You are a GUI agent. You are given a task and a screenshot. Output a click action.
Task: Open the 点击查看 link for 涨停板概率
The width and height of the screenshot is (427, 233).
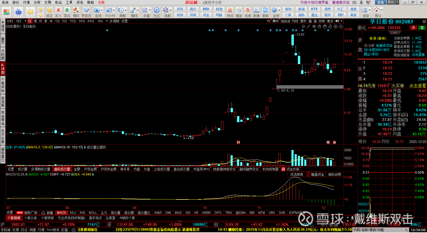pos(418,55)
